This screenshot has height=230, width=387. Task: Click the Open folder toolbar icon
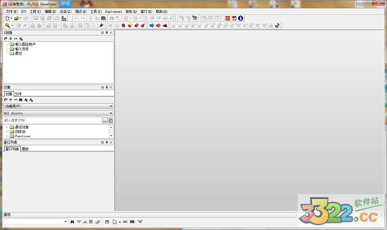[16, 18]
